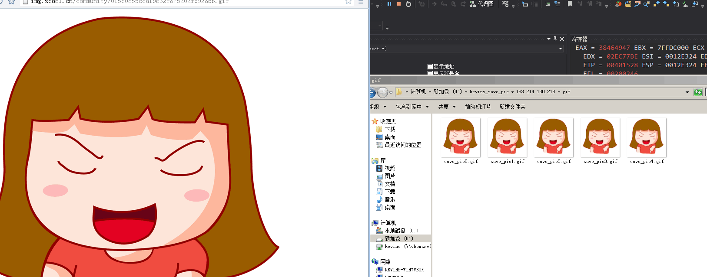Screen dimensions: 707x277
Task: Open 下载 under 收藏夹
Action: coord(390,129)
